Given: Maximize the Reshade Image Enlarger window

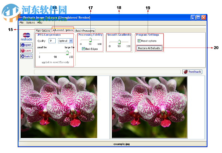Looking at the screenshot, I should pyautogui.click(x=198, y=18).
